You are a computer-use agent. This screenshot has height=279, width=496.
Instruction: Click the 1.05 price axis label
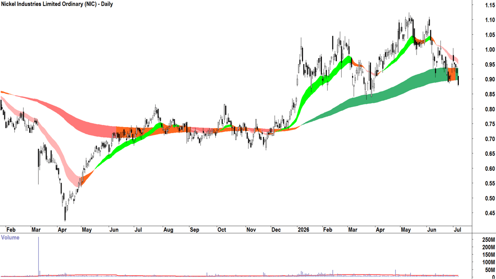pos(490,35)
